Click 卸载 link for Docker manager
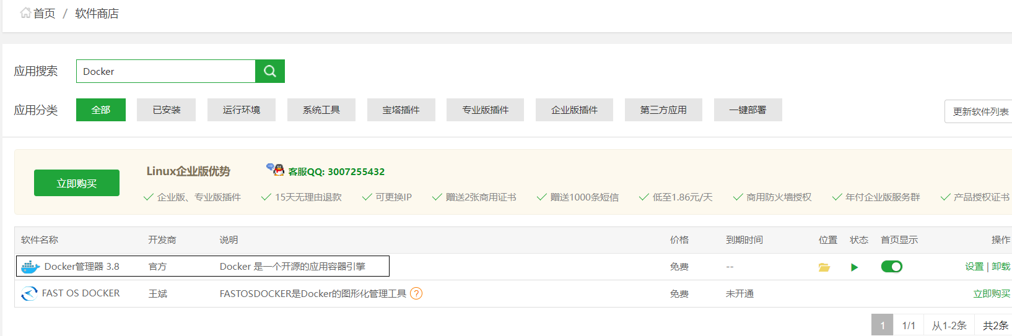Screen dimensions: 1012x336 coord(1001,267)
